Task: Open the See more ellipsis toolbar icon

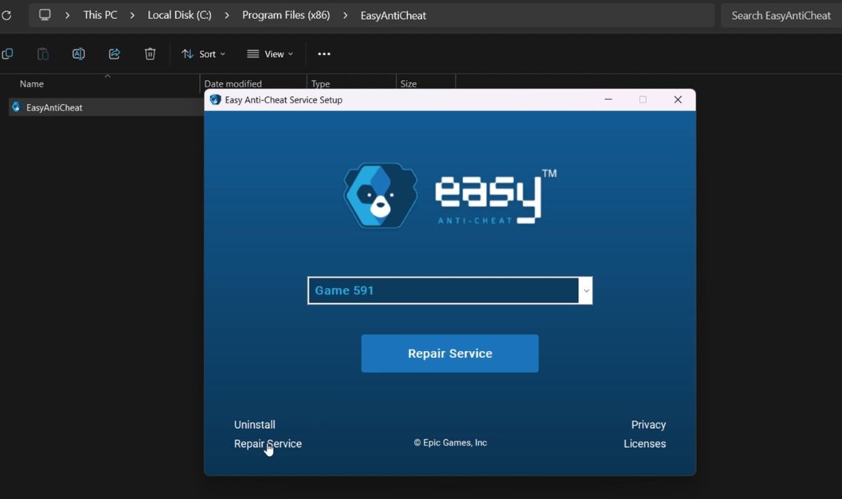Action: tap(323, 53)
